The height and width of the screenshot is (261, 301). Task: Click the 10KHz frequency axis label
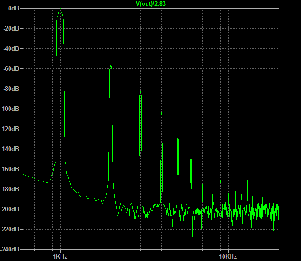pyautogui.click(x=228, y=256)
